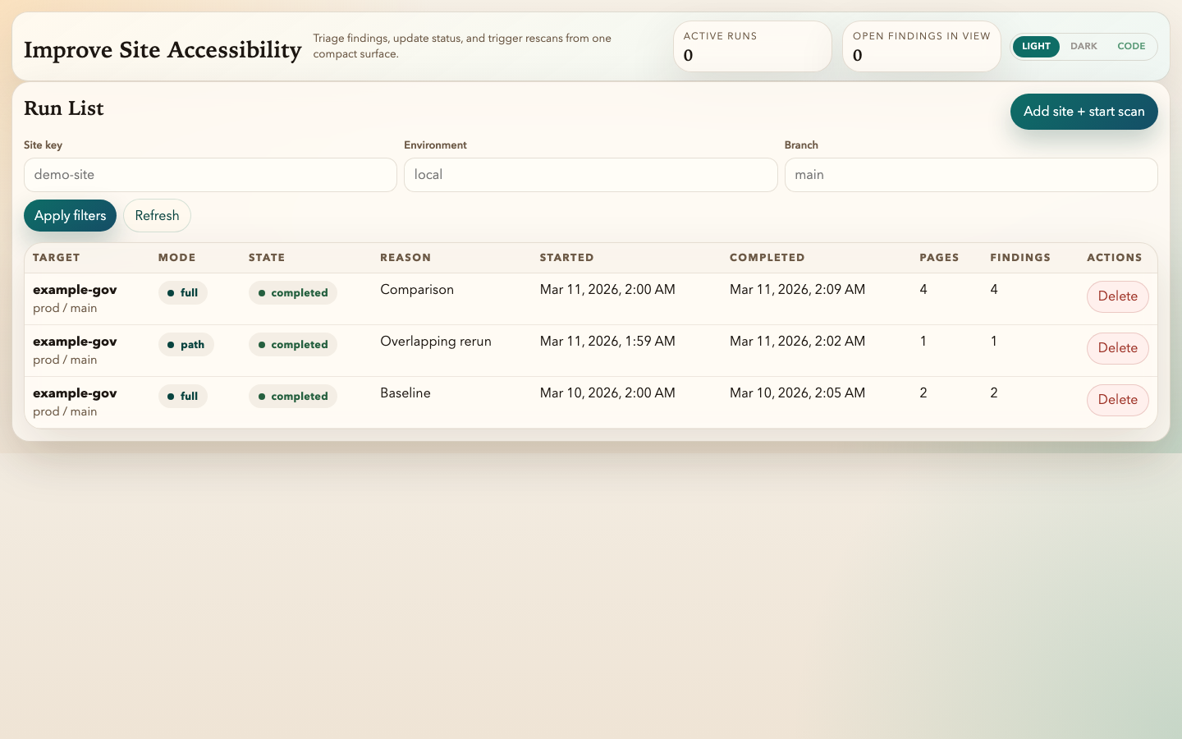Click the STATE column header
The image size is (1182, 739).
[x=267, y=257]
